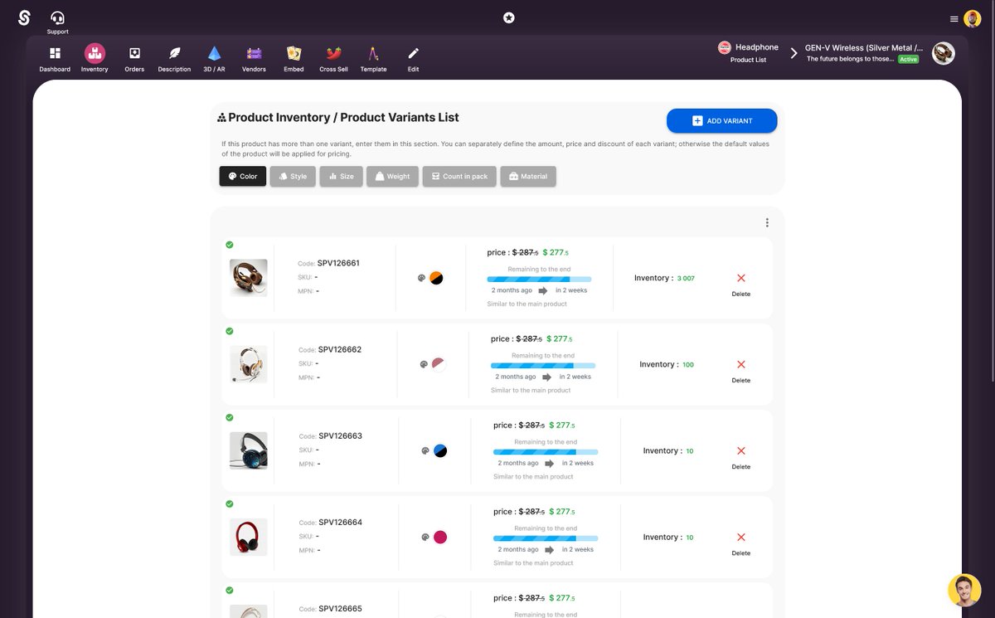Viewport: 995px width, 618px height.
Task: Toggle the Color variant filter
Action: click(243, 176)
